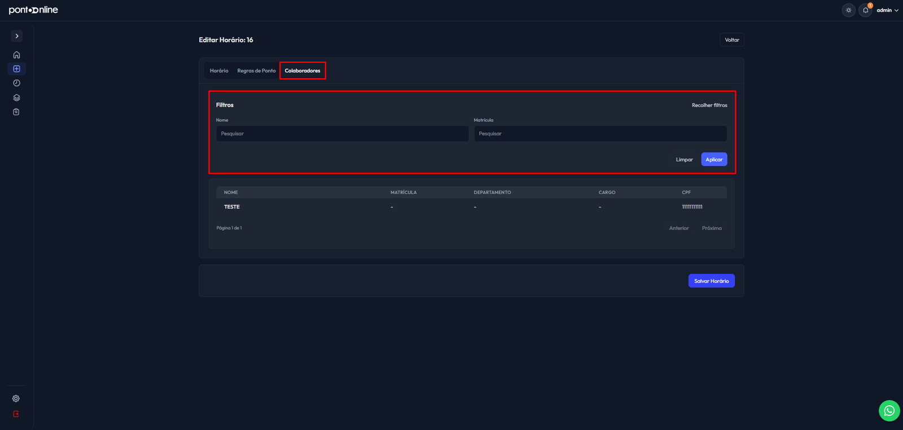Click the CARGO column header
The height and width of the screenshot is (430, 903).
click(607, 192)
